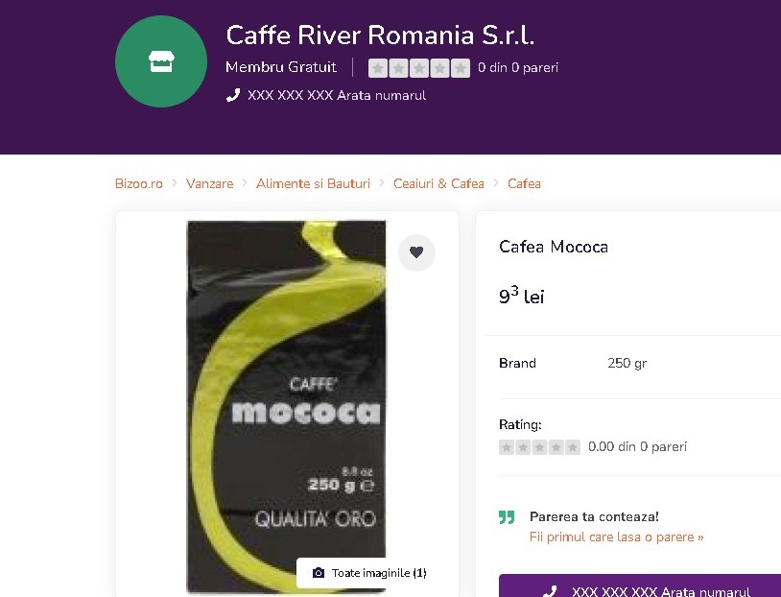Click purple Arata numarul button
This screenshot has height=597, width=781.
point(640,586)
